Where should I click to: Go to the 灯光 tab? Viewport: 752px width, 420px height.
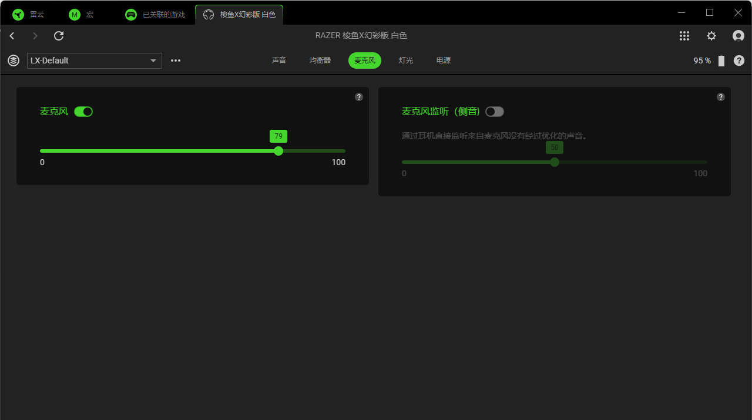(406, 61)
